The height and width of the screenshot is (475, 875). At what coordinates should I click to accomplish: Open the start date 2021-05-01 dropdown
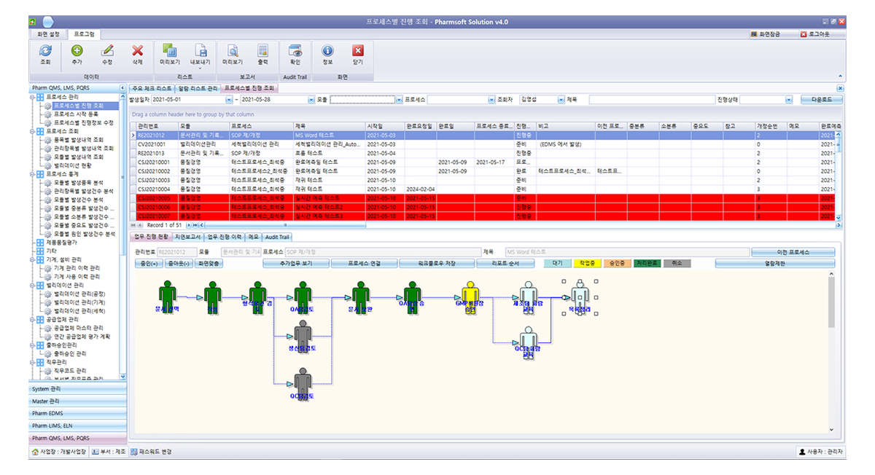click(228, 99)
